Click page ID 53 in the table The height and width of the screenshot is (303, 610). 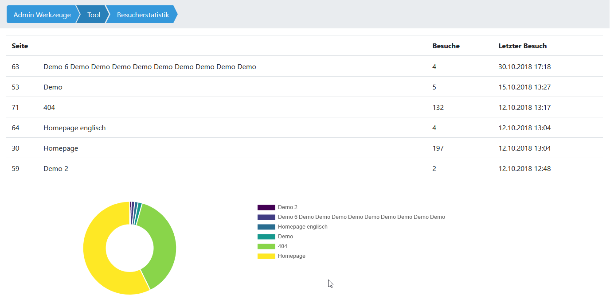pos(16,87)
